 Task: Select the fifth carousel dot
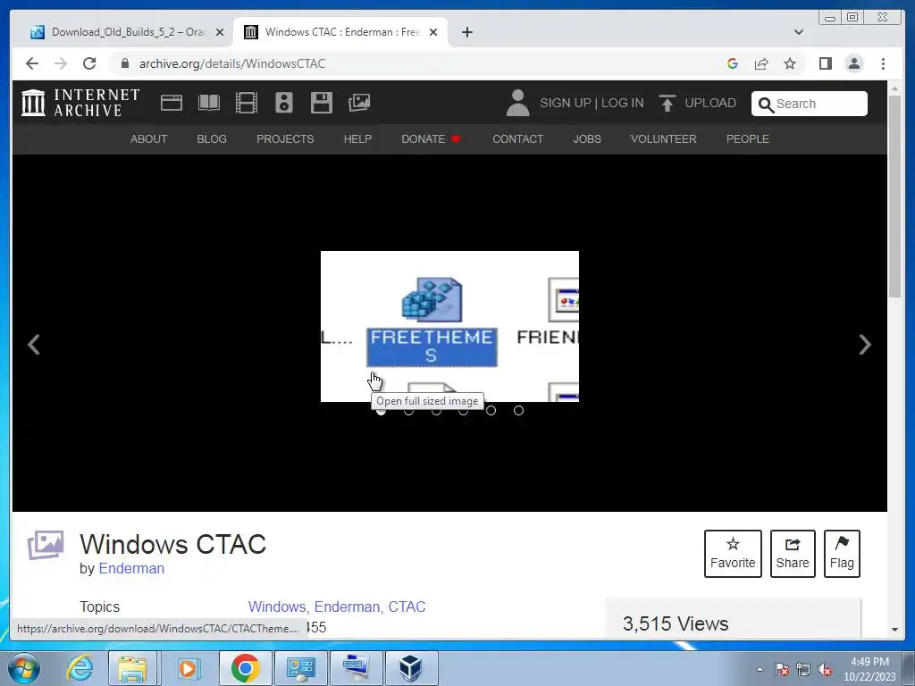(x=491, y=411)
